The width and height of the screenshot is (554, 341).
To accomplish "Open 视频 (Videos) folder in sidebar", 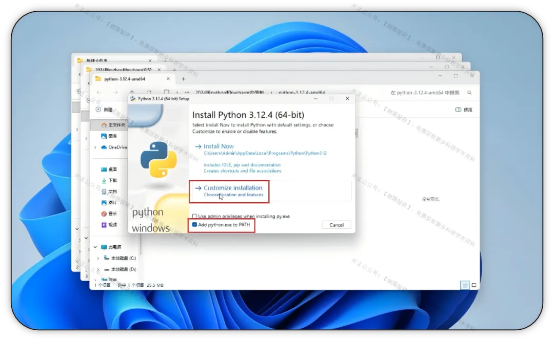I will [x=109, y=225].
